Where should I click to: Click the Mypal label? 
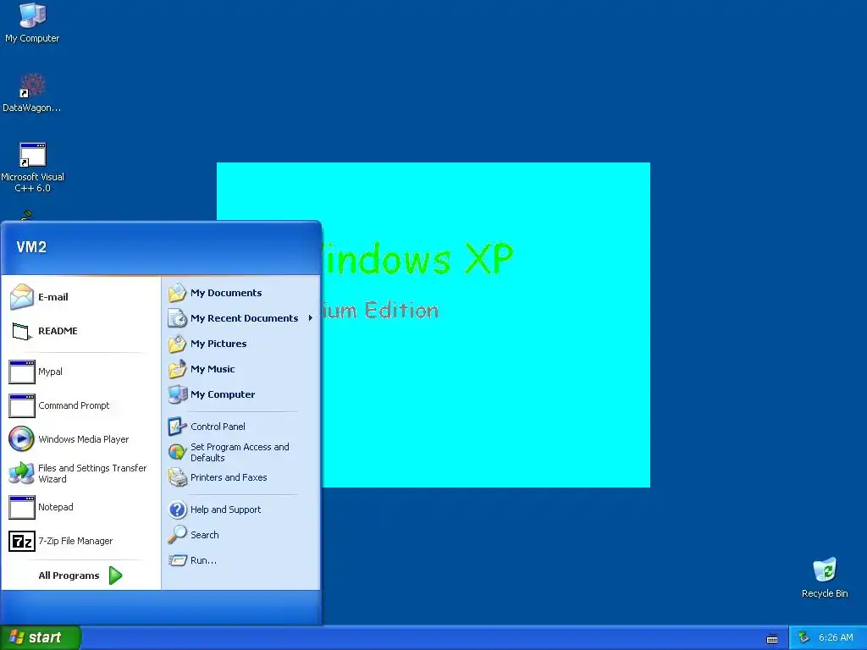50,372
